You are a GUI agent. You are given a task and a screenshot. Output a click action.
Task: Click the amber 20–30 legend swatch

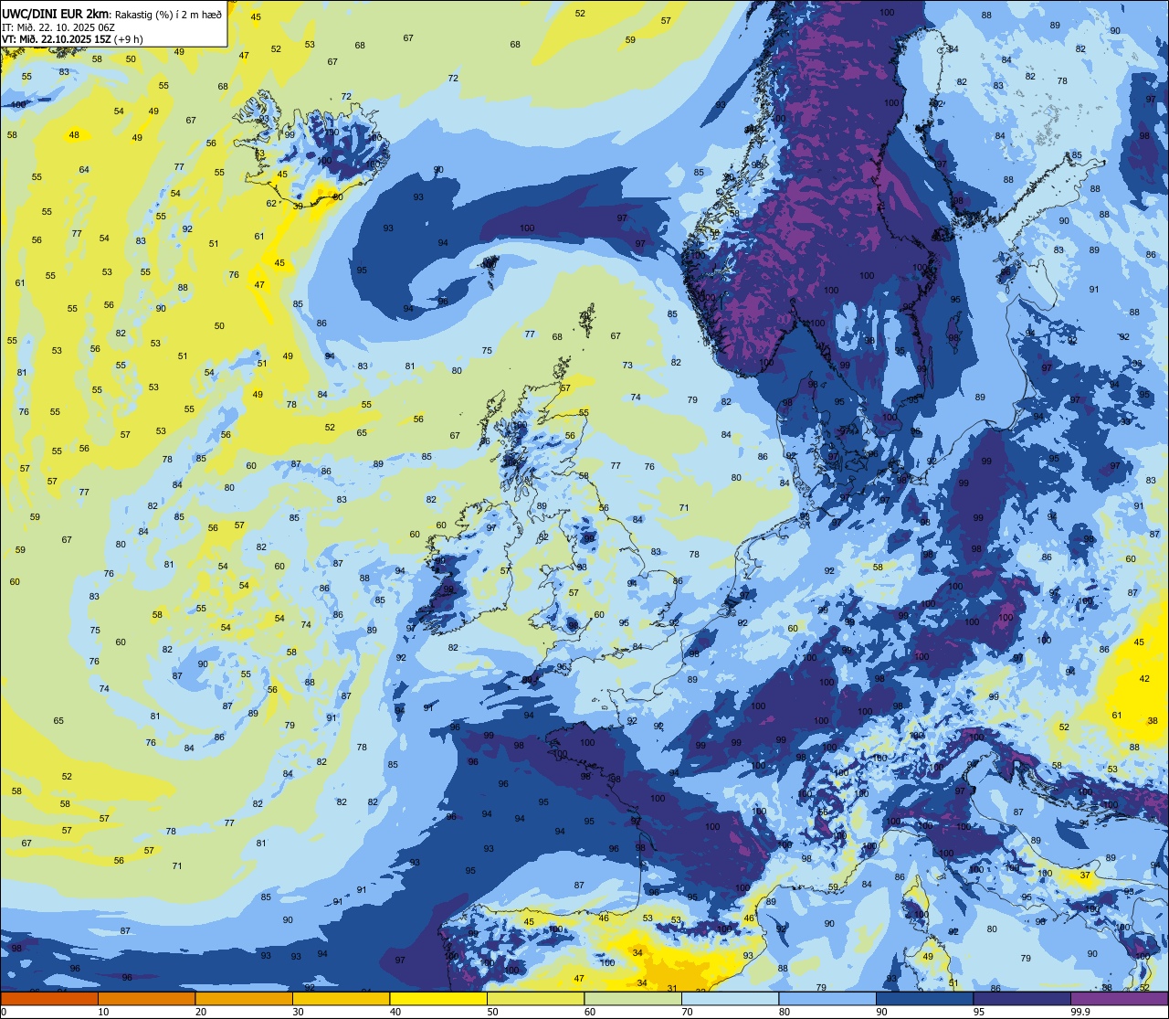(x=244, y=998)
